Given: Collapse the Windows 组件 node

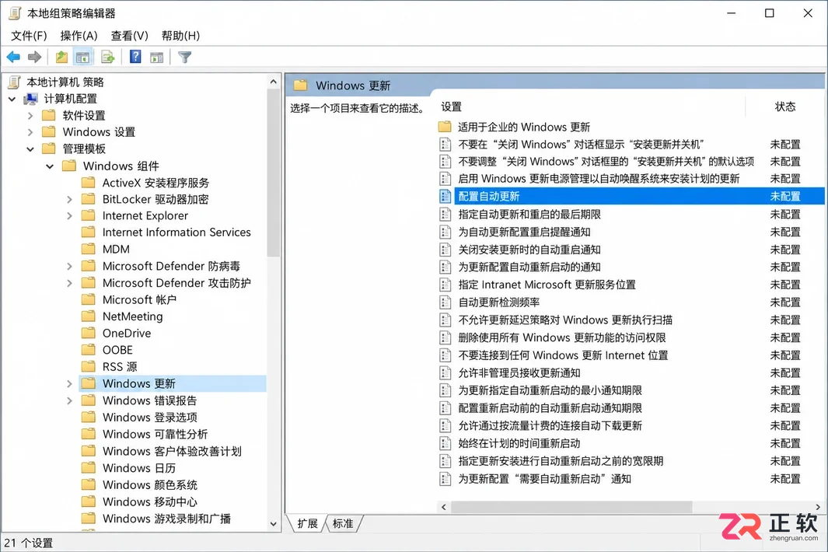Looking at the screenshot, I should click(50, 166).
